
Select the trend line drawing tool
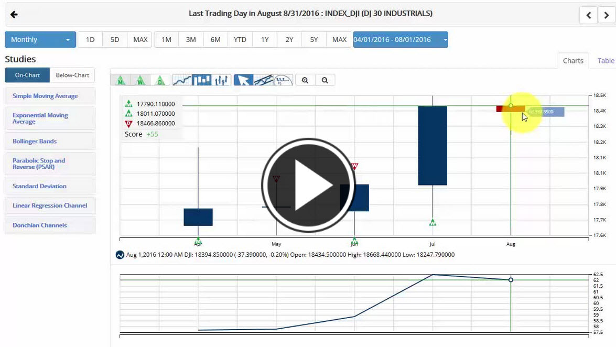(263, 80)
